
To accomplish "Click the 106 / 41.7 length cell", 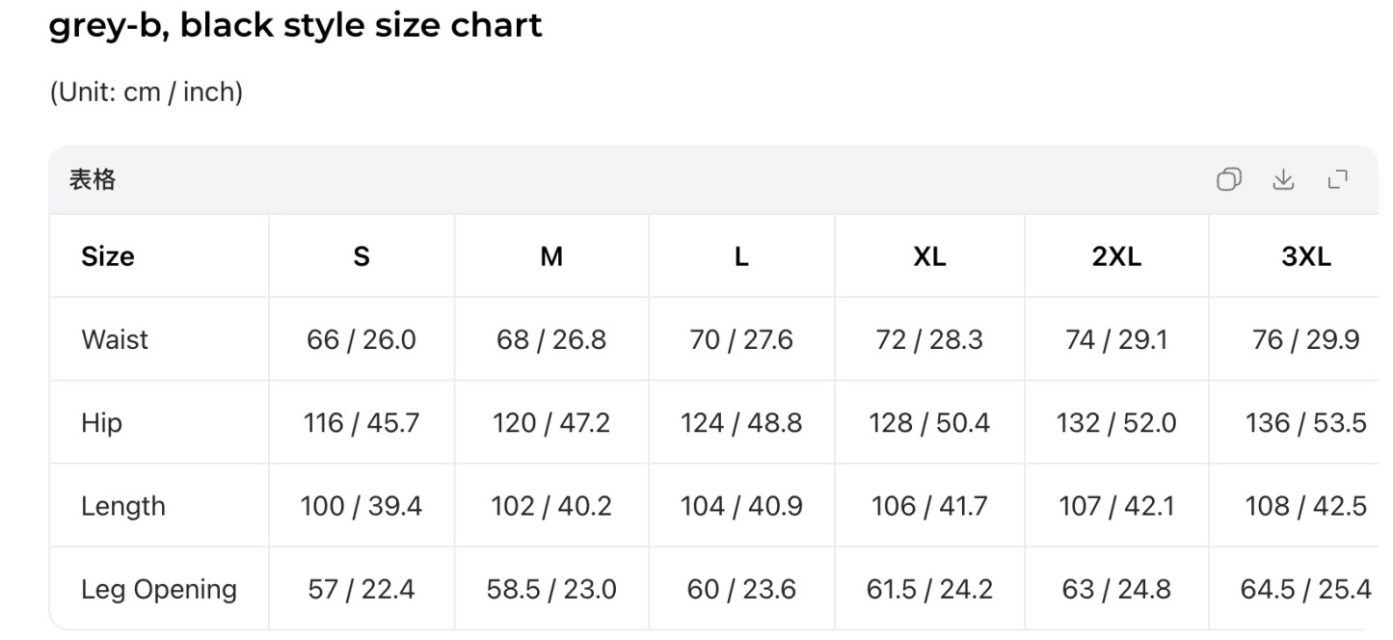I will tap(929, 506).
